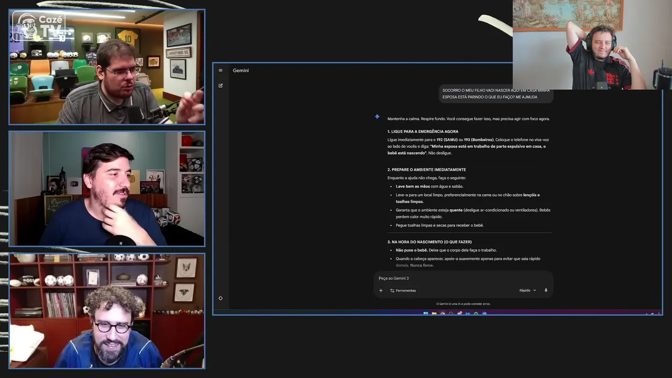
Task: Click heading '3. NA HORA DO NASCIMENTO'
Action: click(x=429, y=242)
